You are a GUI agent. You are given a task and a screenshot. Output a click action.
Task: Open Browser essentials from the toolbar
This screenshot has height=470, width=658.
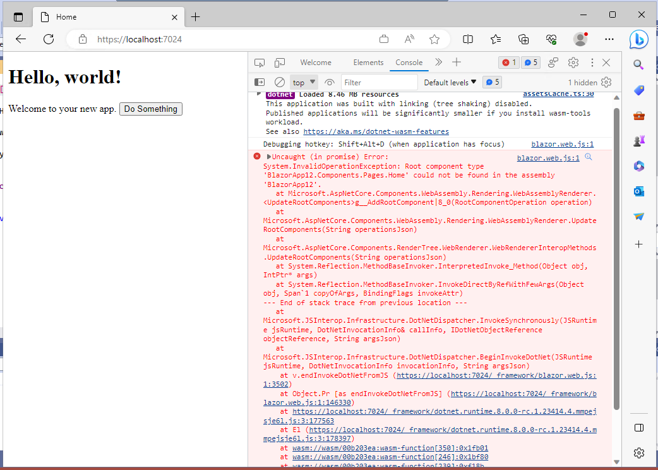551,39
